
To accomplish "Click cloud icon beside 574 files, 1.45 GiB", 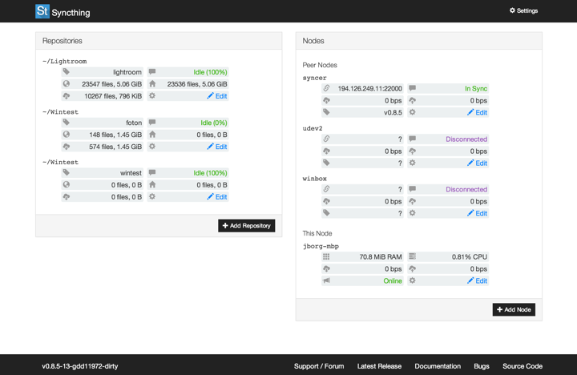I will point(67,147).
